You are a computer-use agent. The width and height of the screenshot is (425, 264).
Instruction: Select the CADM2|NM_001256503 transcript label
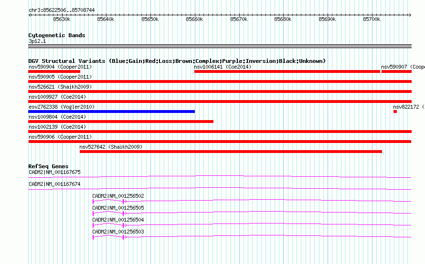[118, 232]
